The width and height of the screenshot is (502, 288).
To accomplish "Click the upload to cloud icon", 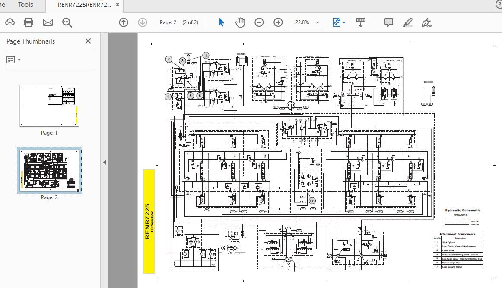I will pos(10,22).
